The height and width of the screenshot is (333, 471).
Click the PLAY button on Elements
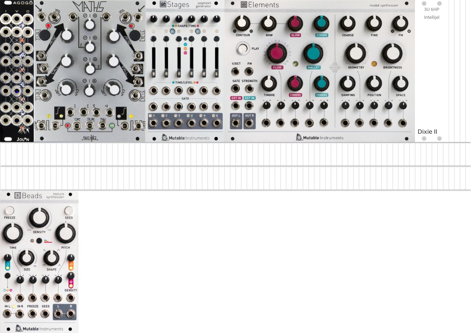pos(243,49)
